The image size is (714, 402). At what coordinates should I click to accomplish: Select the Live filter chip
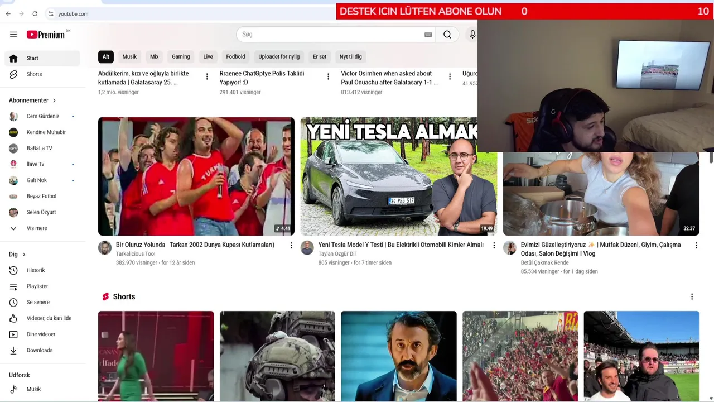(x=208, y=56)
